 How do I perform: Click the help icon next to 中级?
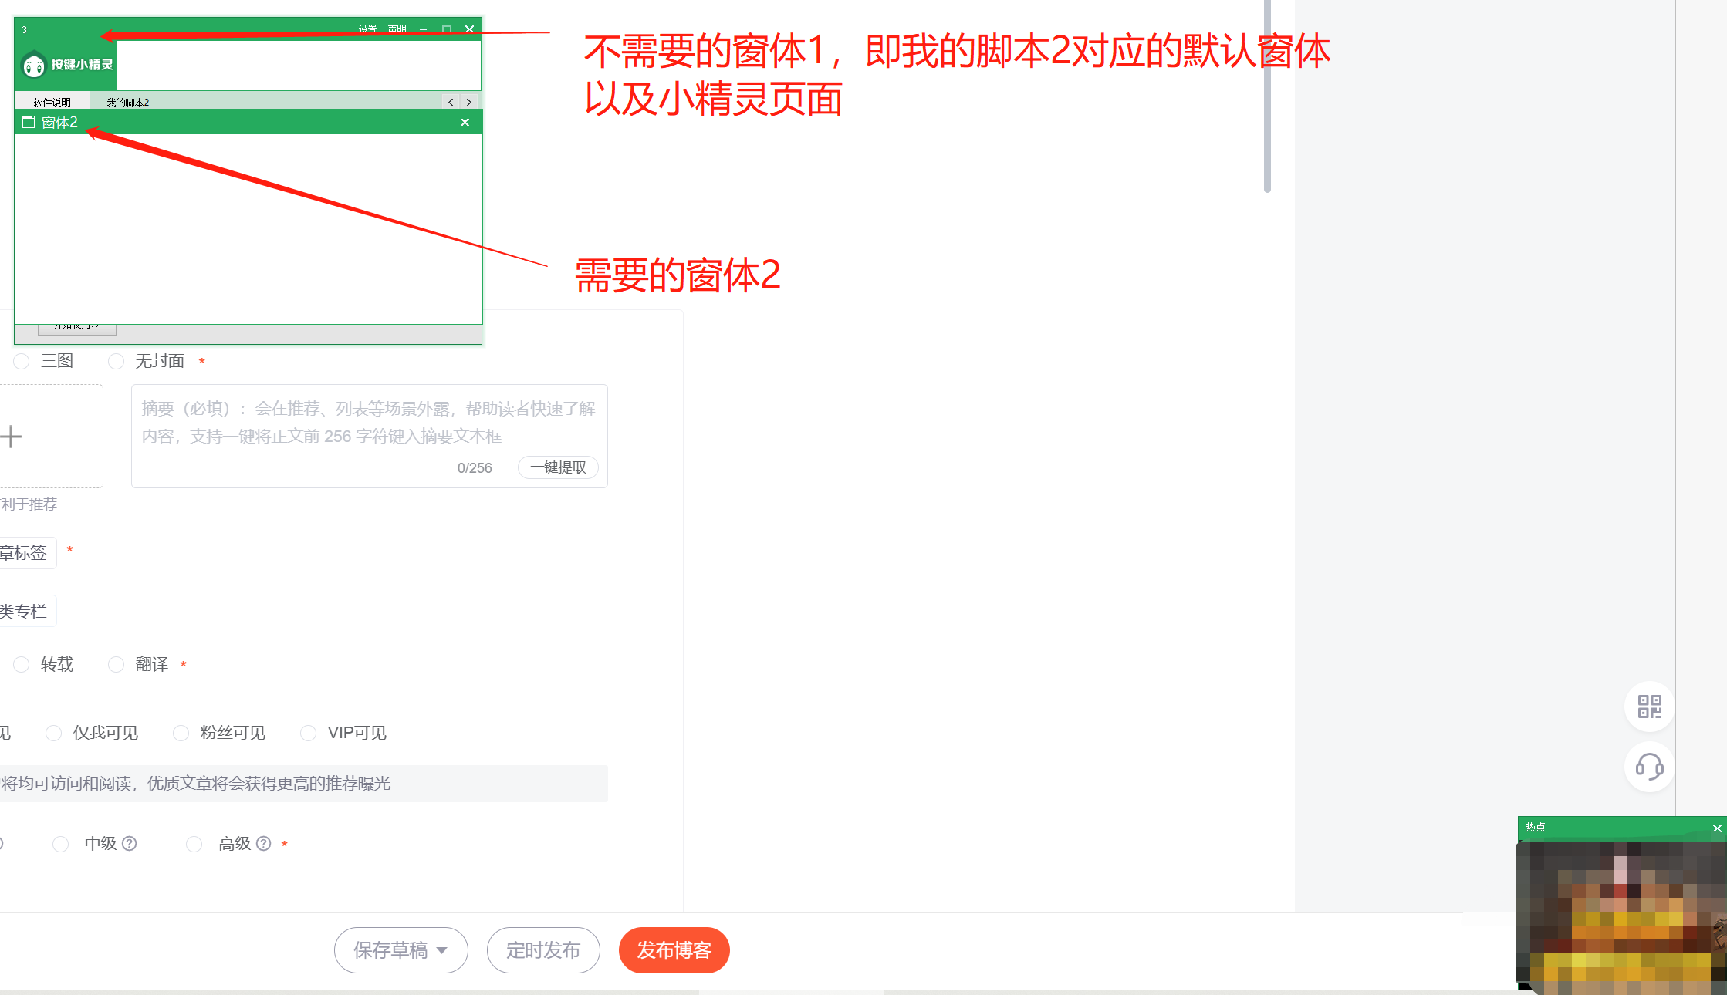click(130, 843)
